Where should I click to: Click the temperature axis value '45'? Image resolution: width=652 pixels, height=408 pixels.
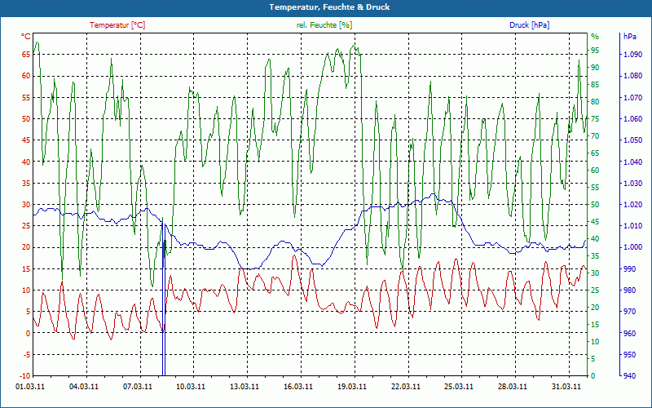[26, 140]
